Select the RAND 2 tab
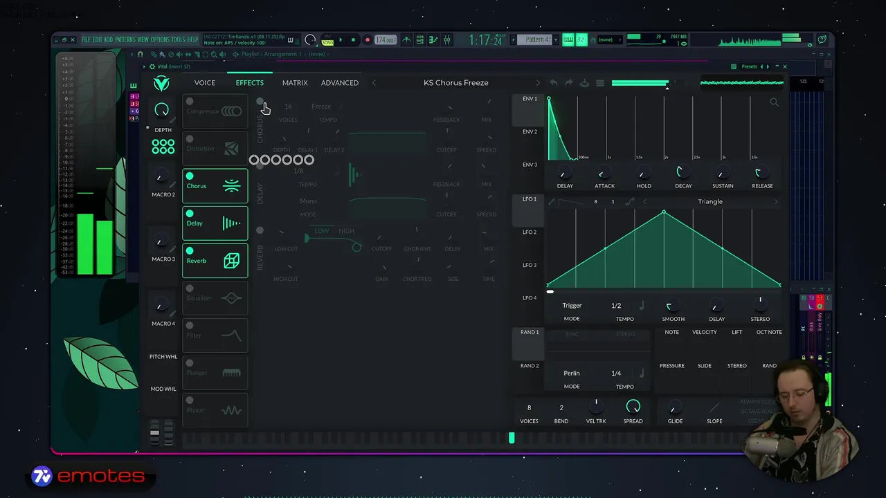Screen dimensions: 886x498 (x=530, y=365)
